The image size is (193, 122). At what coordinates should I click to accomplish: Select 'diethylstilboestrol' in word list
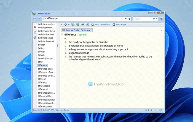(46, 41)
